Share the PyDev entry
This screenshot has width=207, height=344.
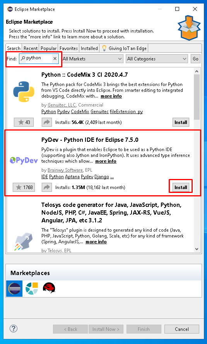pyautogui.click(x=47, y=187)
